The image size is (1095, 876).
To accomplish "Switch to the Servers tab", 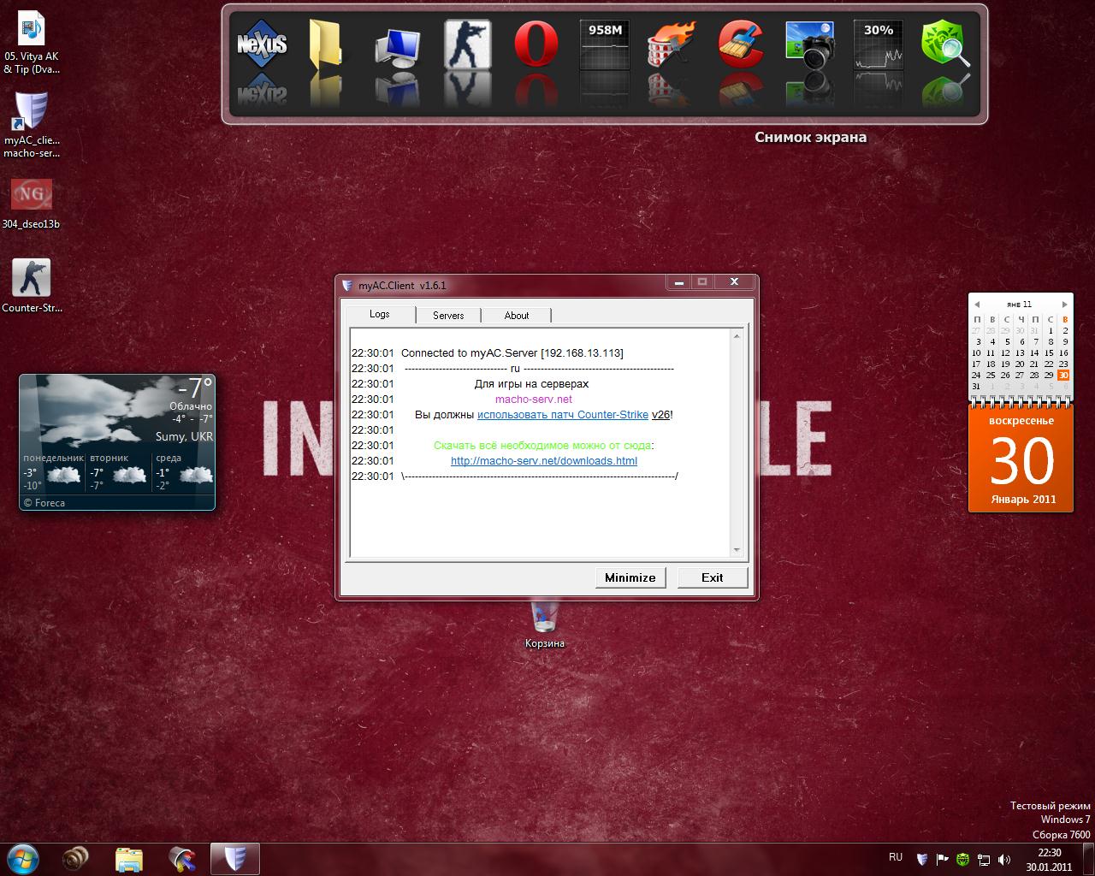I will pyautogui.click(x=448, y=316).
